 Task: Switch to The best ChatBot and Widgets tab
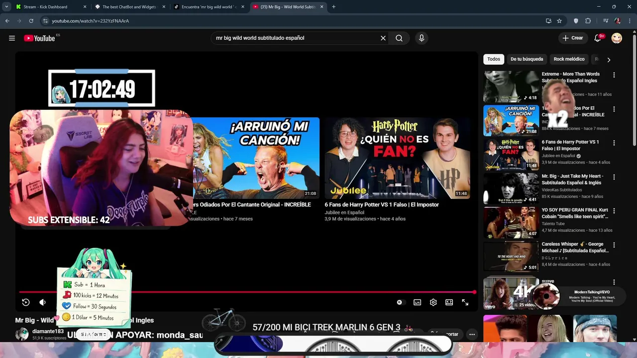(x=129, y=7)
